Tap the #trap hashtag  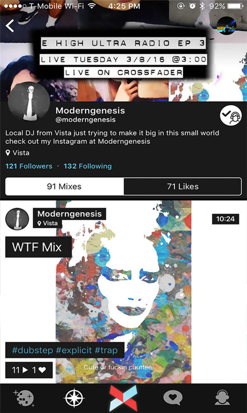[106, 351]
